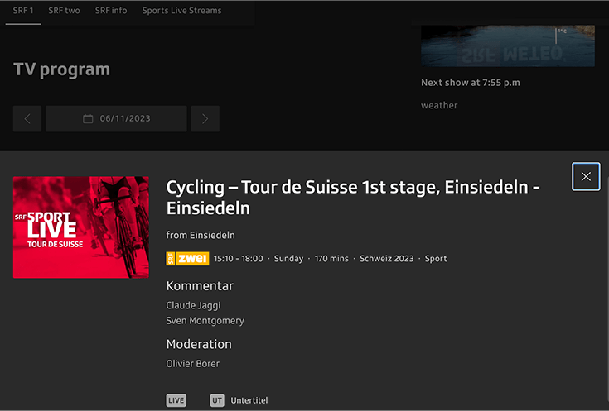Click the 'Next show at 7:55 p.m' text

pyautogui.click(x=471, y=83)
